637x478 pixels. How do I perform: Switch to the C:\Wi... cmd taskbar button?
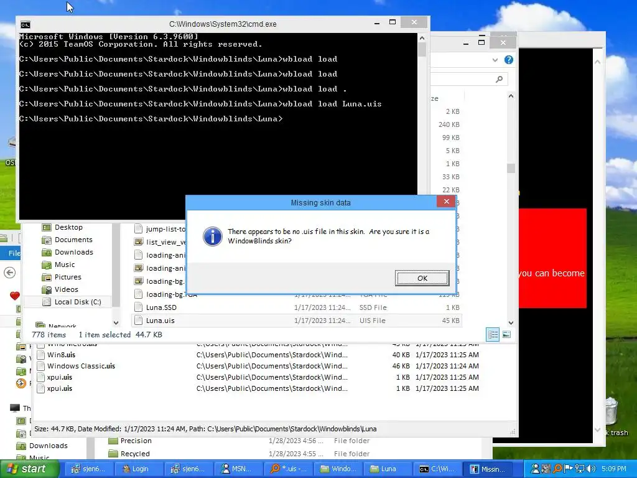click(x=437, y=469)
